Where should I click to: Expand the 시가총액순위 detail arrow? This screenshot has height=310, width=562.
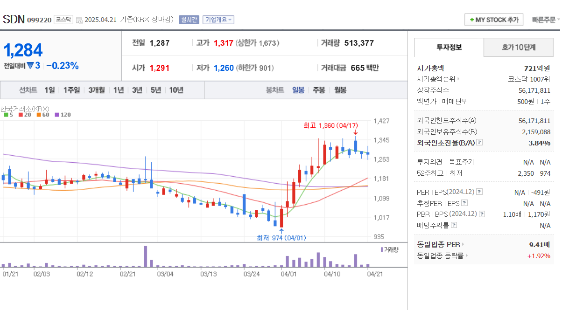458,80
